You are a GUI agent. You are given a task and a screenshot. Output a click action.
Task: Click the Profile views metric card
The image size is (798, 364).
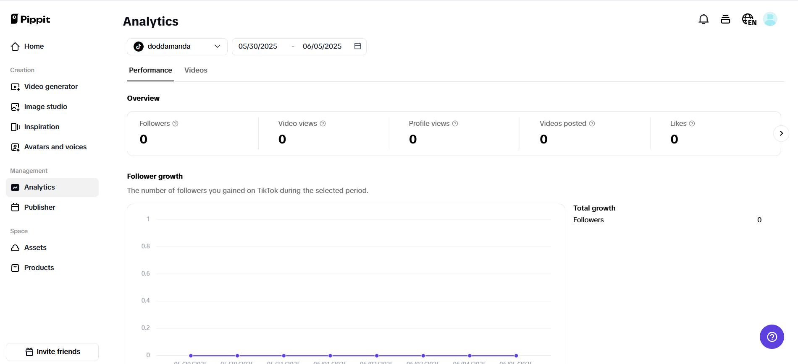tap(454, 133)
